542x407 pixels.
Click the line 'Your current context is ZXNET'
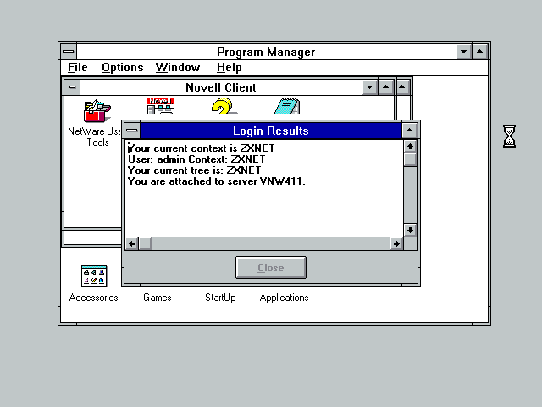click(x=202, y=148)
